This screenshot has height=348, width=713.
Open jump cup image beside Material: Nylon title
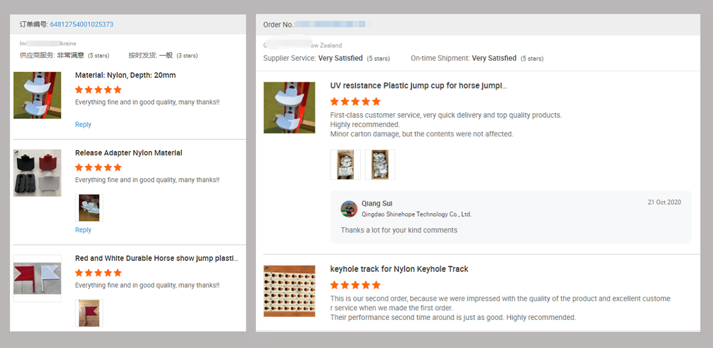click(x=37, y=95)
